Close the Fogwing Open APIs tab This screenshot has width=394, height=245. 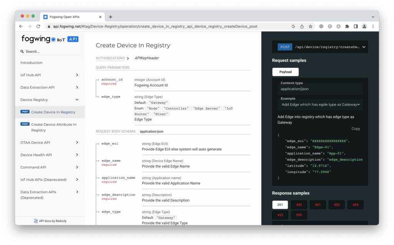pos(100,17)
